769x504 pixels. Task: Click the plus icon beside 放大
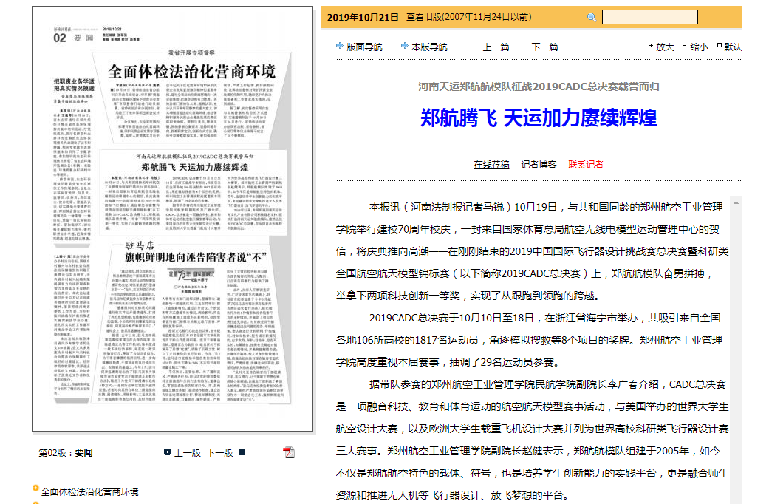[x=651, y=46]
